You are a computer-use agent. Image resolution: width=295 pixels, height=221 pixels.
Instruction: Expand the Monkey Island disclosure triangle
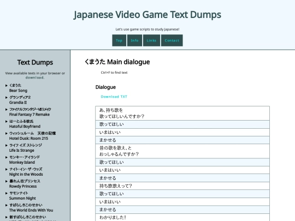click(7, 157)
